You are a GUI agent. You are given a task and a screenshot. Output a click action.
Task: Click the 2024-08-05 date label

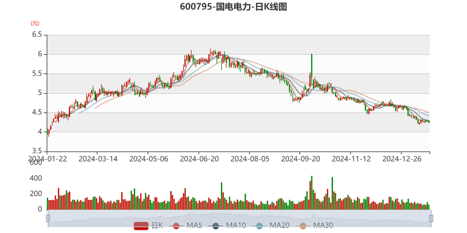tap(250, 159)
